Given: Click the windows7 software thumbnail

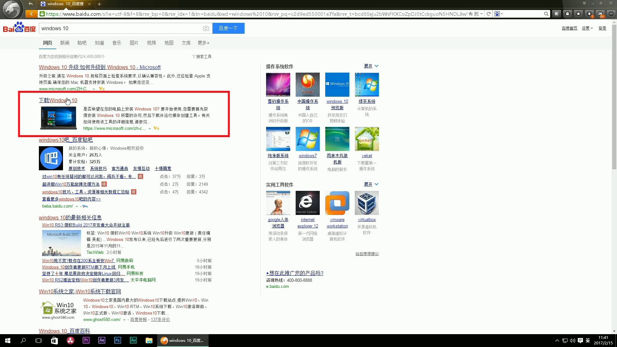Looking at the screenshot, I should (x=308, y=139).
